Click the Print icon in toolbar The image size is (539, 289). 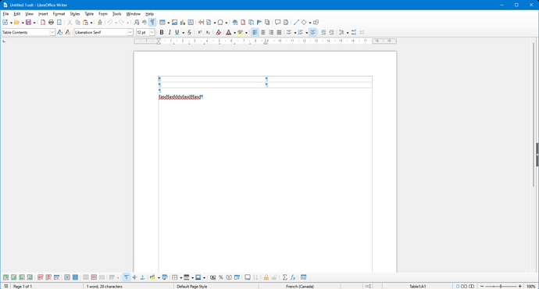pos(52,23)
